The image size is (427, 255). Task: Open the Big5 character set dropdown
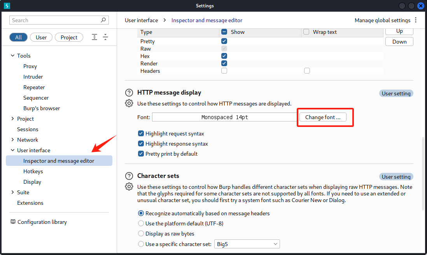[x=247, y=244]
